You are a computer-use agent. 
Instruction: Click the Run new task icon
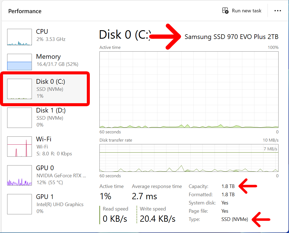click(x=225, y=10)
